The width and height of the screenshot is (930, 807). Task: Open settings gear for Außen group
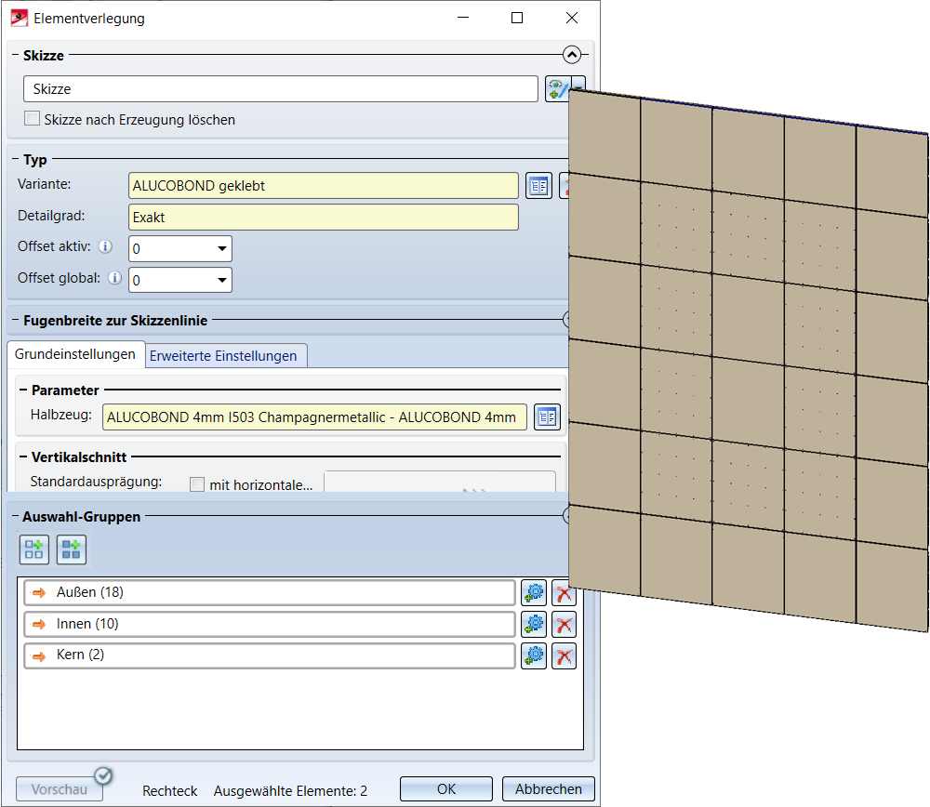[x=534, y=593]
